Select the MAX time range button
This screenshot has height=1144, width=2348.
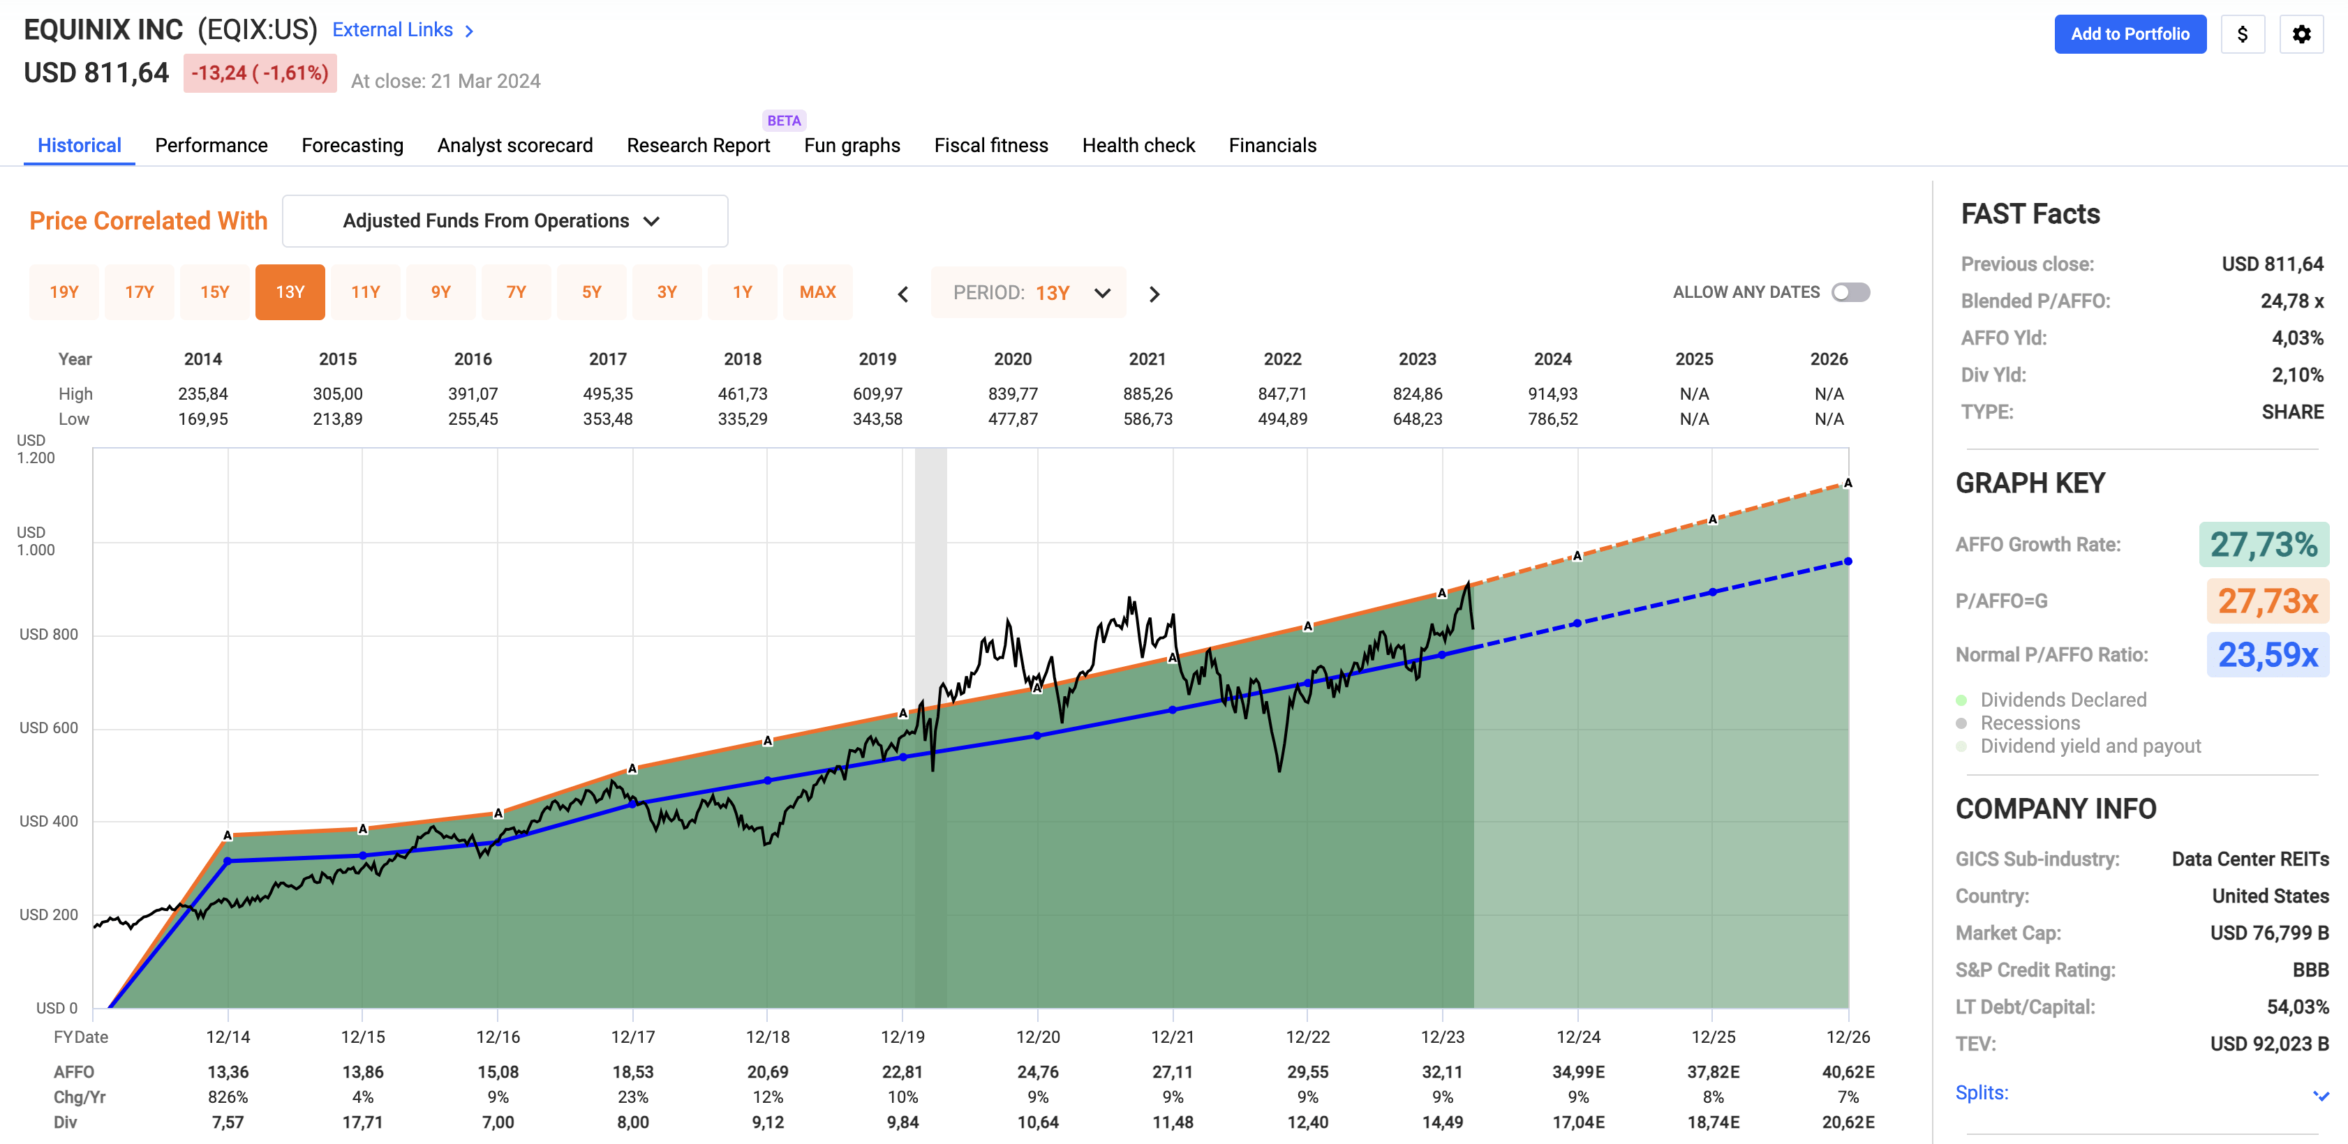(x=817, y=292)
